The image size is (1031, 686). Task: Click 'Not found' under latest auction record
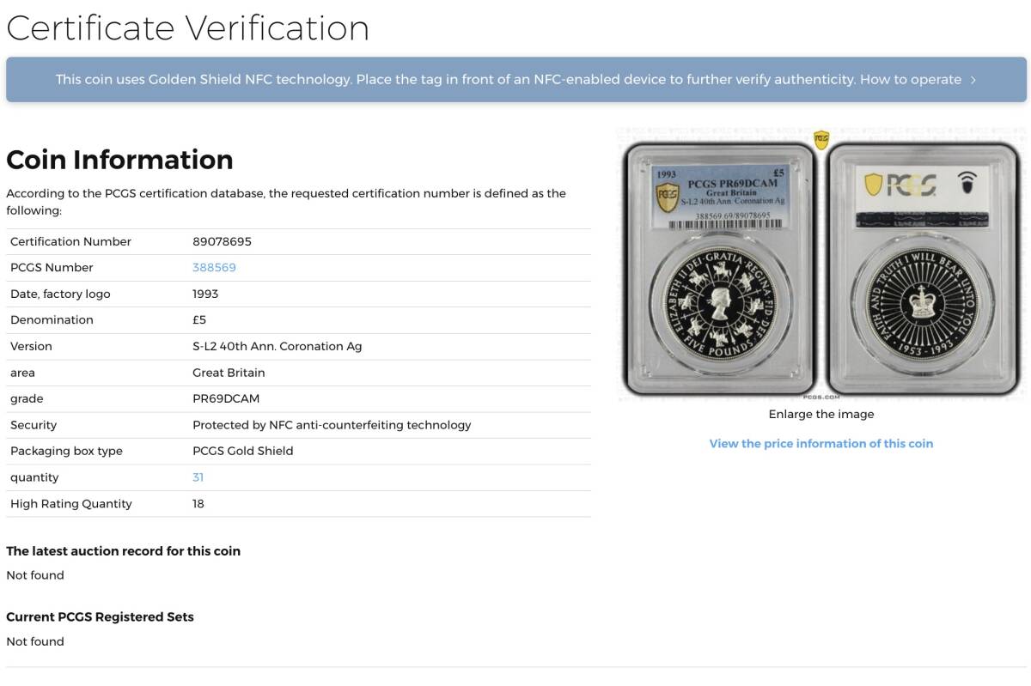click(35, 575)
